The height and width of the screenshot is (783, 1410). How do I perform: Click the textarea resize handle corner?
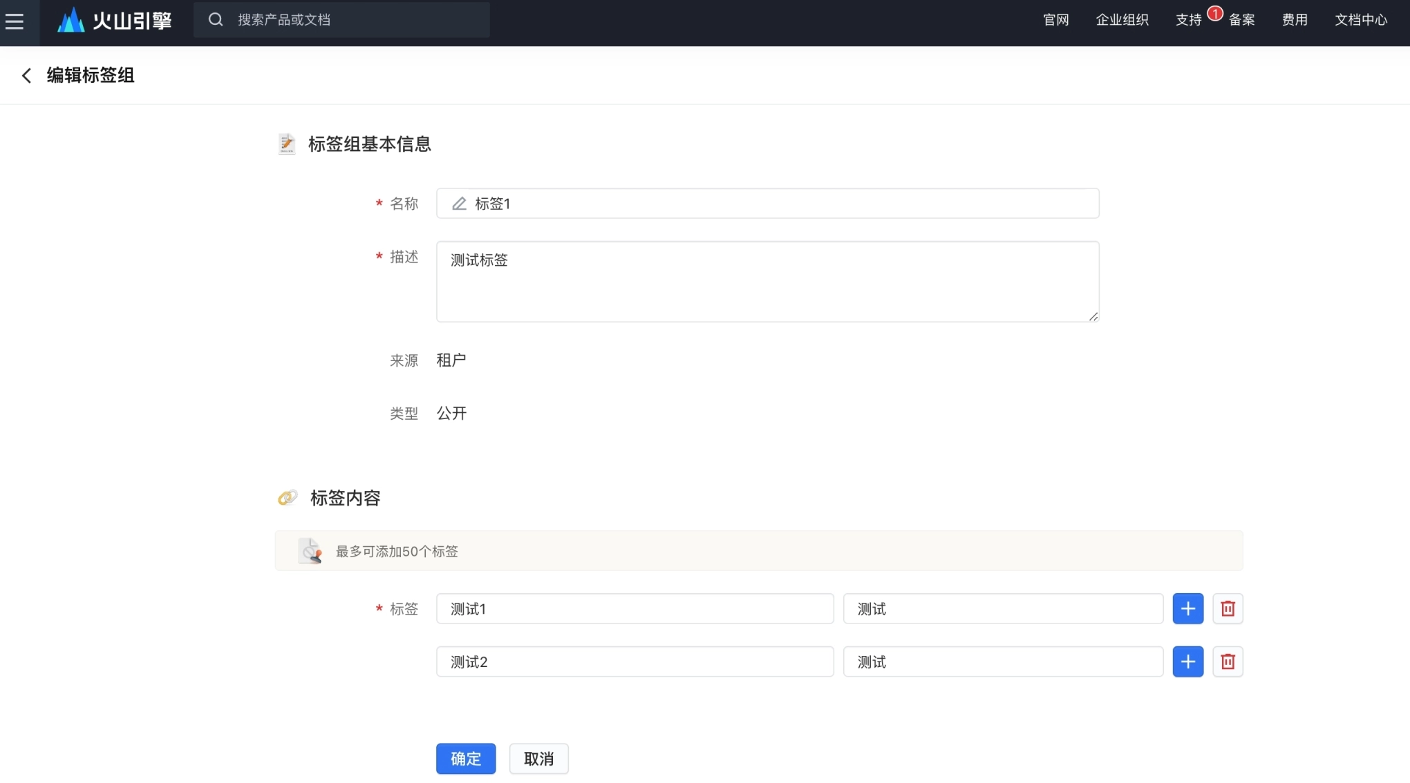click(x=1093, y=316)
